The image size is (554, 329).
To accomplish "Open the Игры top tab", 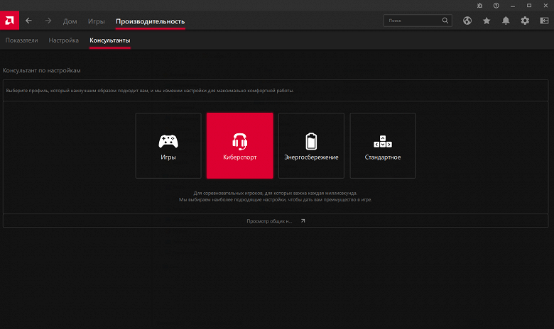I will (96, 21).
